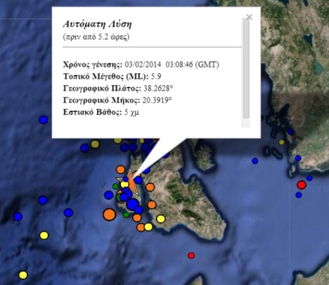Click the orange marker on island's western interior

pos(150,187)
